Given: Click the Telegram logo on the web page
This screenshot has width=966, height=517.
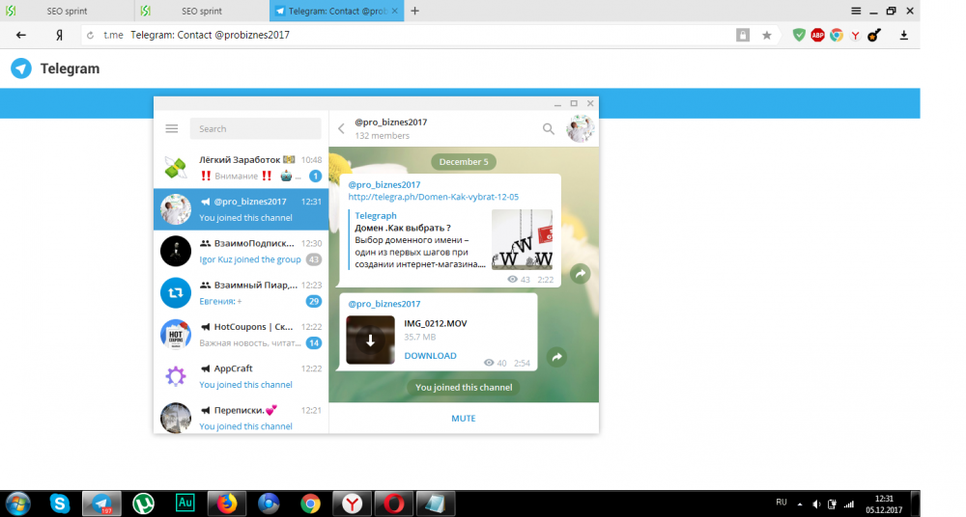Looking at the screenshot, I should click(21, 68).
